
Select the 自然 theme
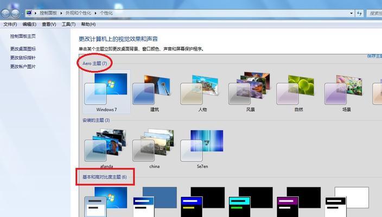coord(298,92)
